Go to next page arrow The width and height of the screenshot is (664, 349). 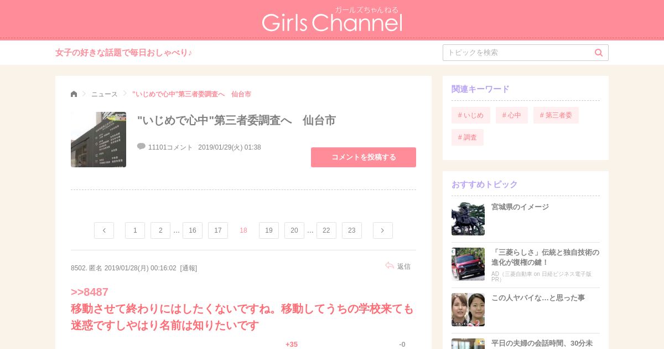pos(383,230)
